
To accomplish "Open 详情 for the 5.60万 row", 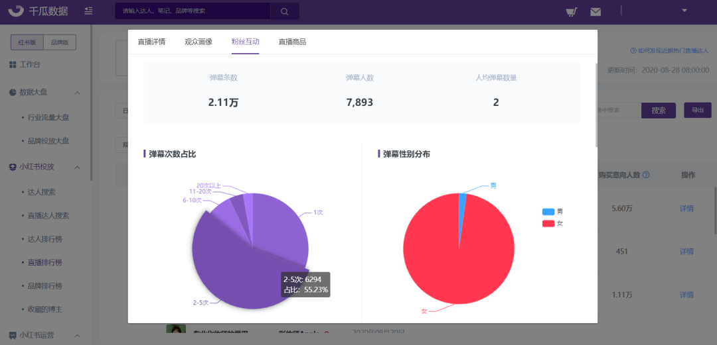I will click(x=686, y=209).
